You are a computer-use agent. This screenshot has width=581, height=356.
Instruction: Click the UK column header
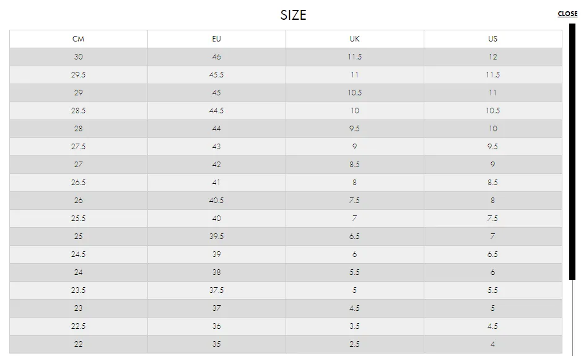click(x=354, y=39)
